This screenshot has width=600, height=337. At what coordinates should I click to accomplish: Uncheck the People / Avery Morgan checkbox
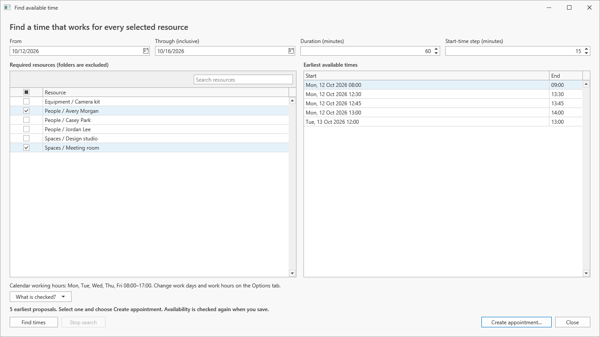coord(26,111)
